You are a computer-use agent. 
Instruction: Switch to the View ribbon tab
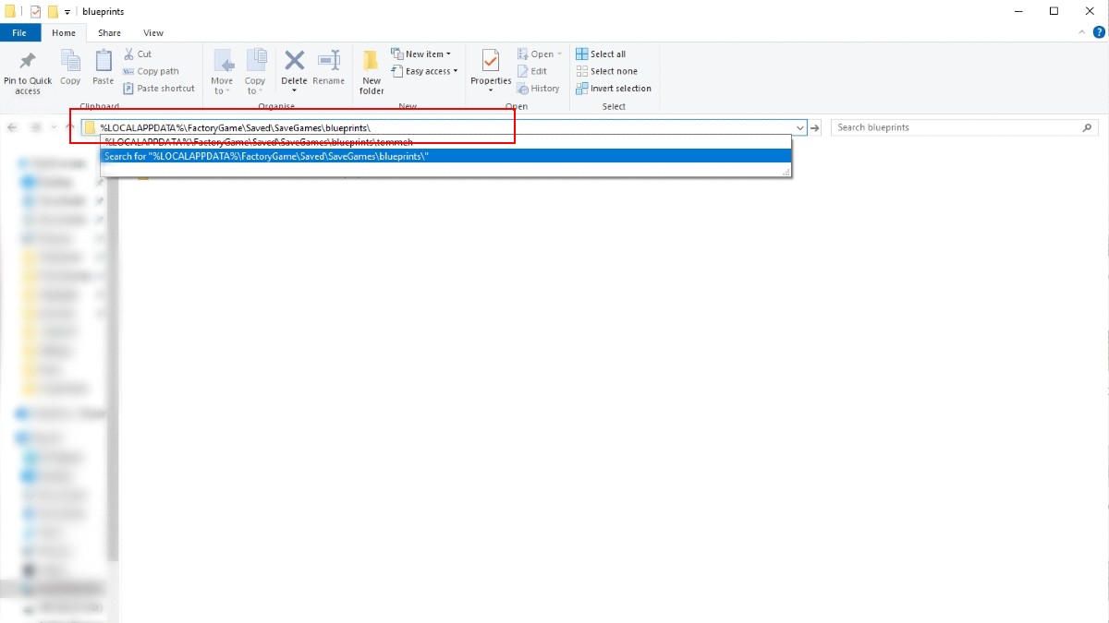click(153, 32)
